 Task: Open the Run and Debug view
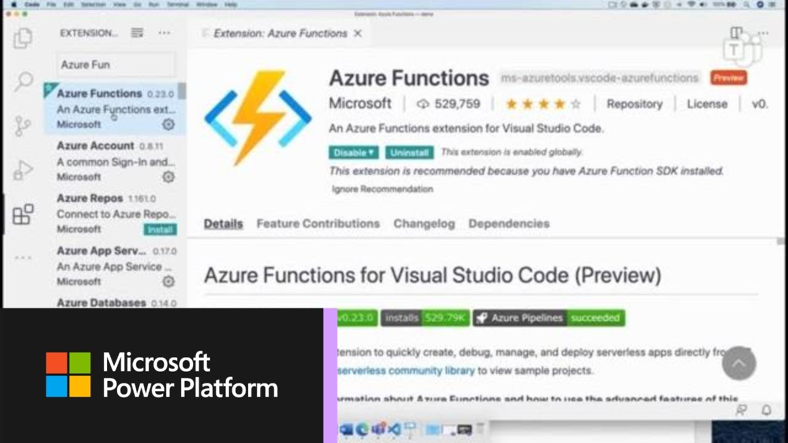coord(23,169)
